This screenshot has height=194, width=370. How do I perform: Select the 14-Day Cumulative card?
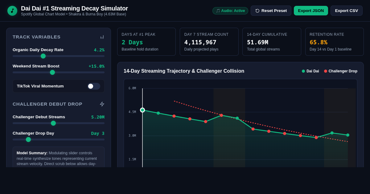[272, 42]
